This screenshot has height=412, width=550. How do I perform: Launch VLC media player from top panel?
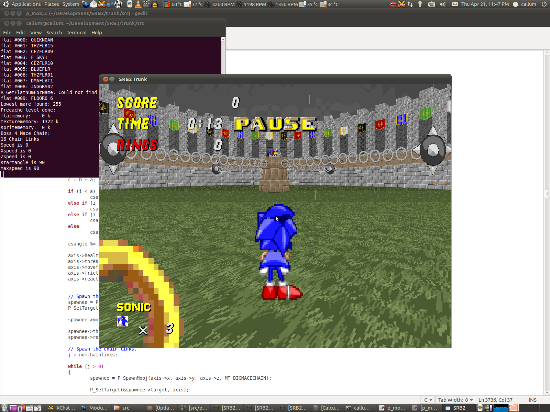138,4
